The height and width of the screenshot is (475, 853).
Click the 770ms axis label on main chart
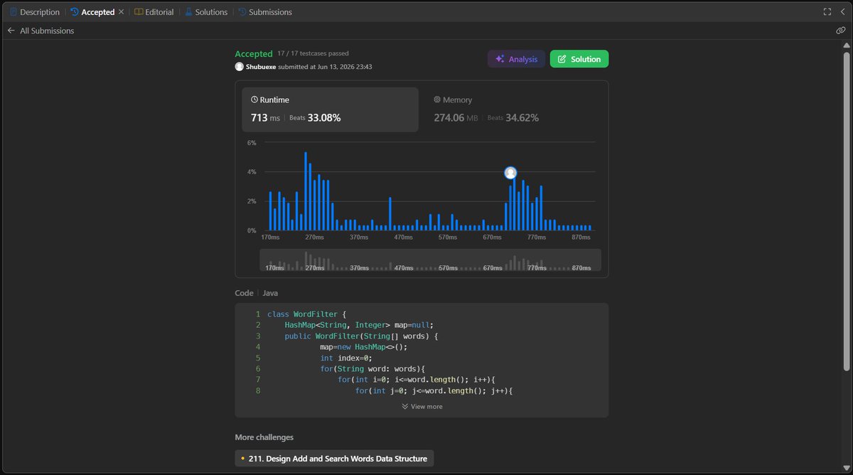pos(537,237)
